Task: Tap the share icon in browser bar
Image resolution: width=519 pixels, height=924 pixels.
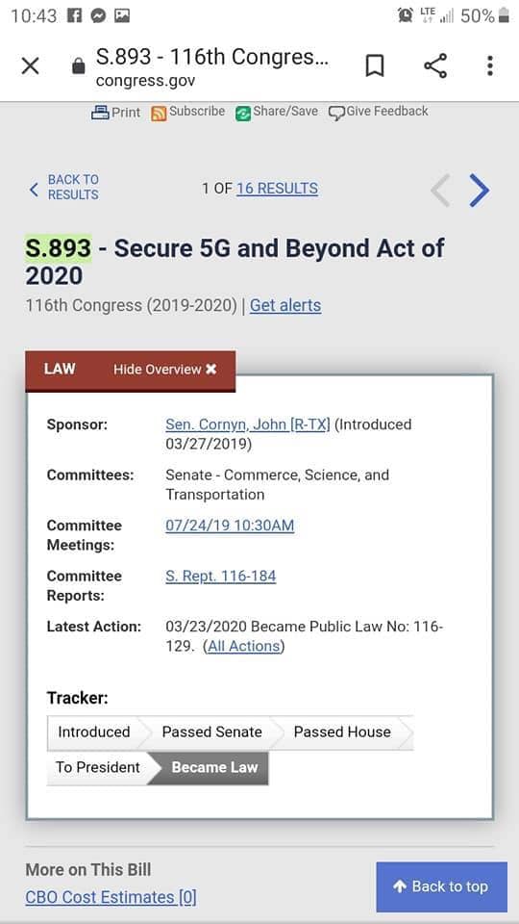Action: (435, 66)
